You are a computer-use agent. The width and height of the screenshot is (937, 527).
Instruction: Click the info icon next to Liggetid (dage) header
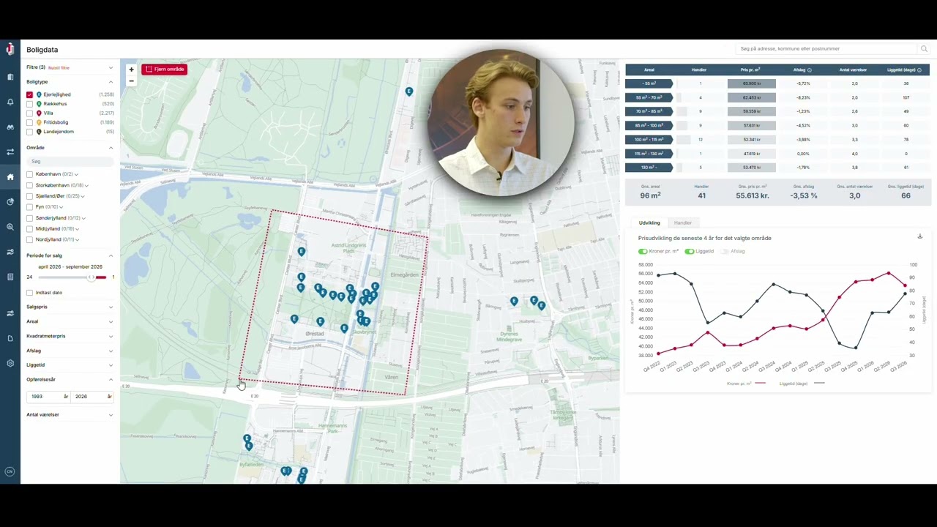[920, 70]
